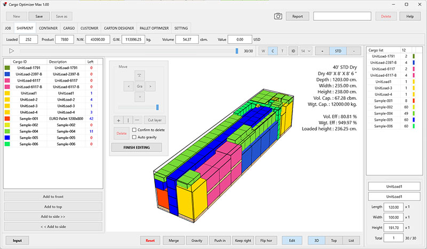This screenshot has height=249, width=427.
Task: Click the FINISH EDITING button
Action: coord(137,148)
